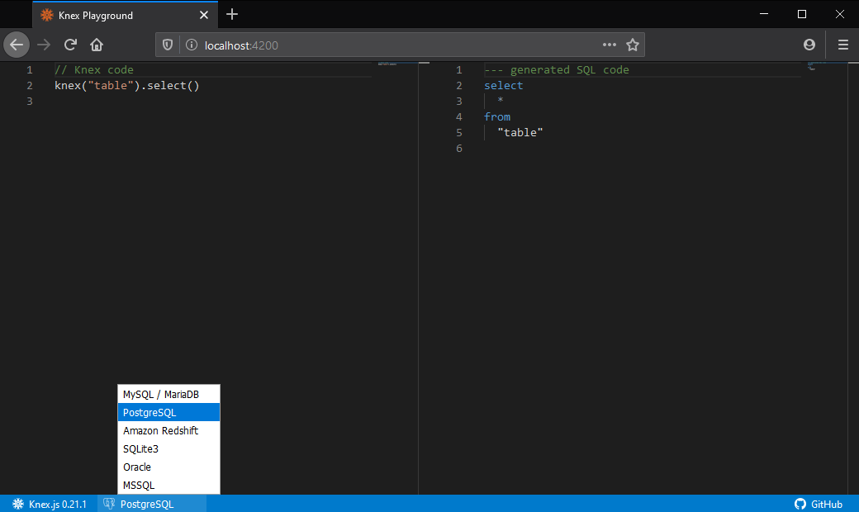Image resolution: width=859 pixels, height=512 pixels.
Task: Click line number 2 in Knex editor
Action: (30, 85)
